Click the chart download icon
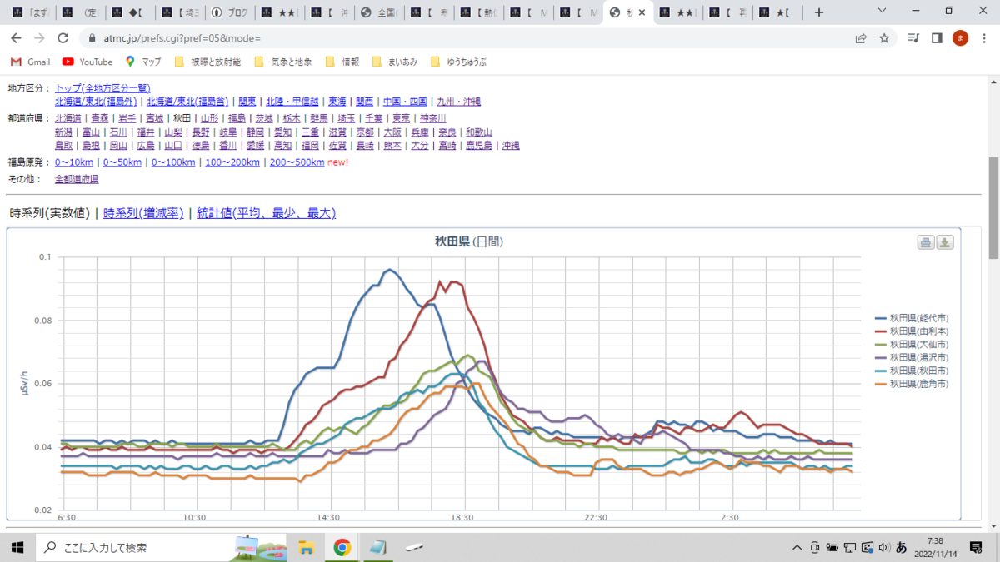This screenshot has width=1000, height=562. tap(945, 242)
